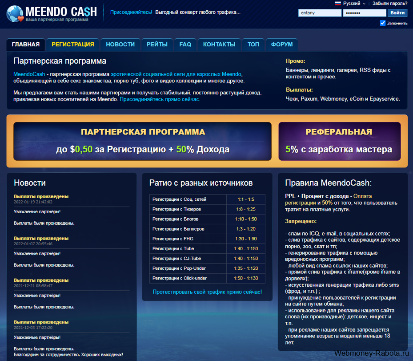Click the Meendo Cash globe logo icon
Image resolution: width=413 pixels, height=361 pixels.
(x=15, y=14)
